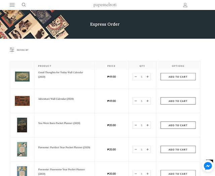This screenshot has width=215, height=176.
Task: Open Pawesome Year Pocket Planner thumbnail
Action: (x=22, y=171)
